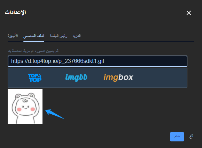Click the الإعدادات dialog title
Viewport: 202px width, 148px height.
tap(15, 13)
